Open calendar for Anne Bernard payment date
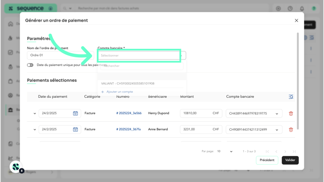The width and height of the screenshot is (324, 182). pos(75,129)
